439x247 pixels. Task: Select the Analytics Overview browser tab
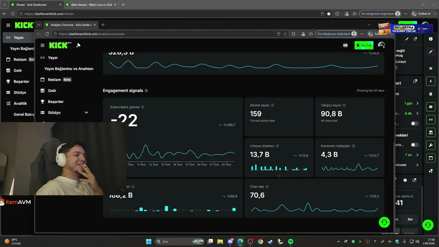point(70,25)
